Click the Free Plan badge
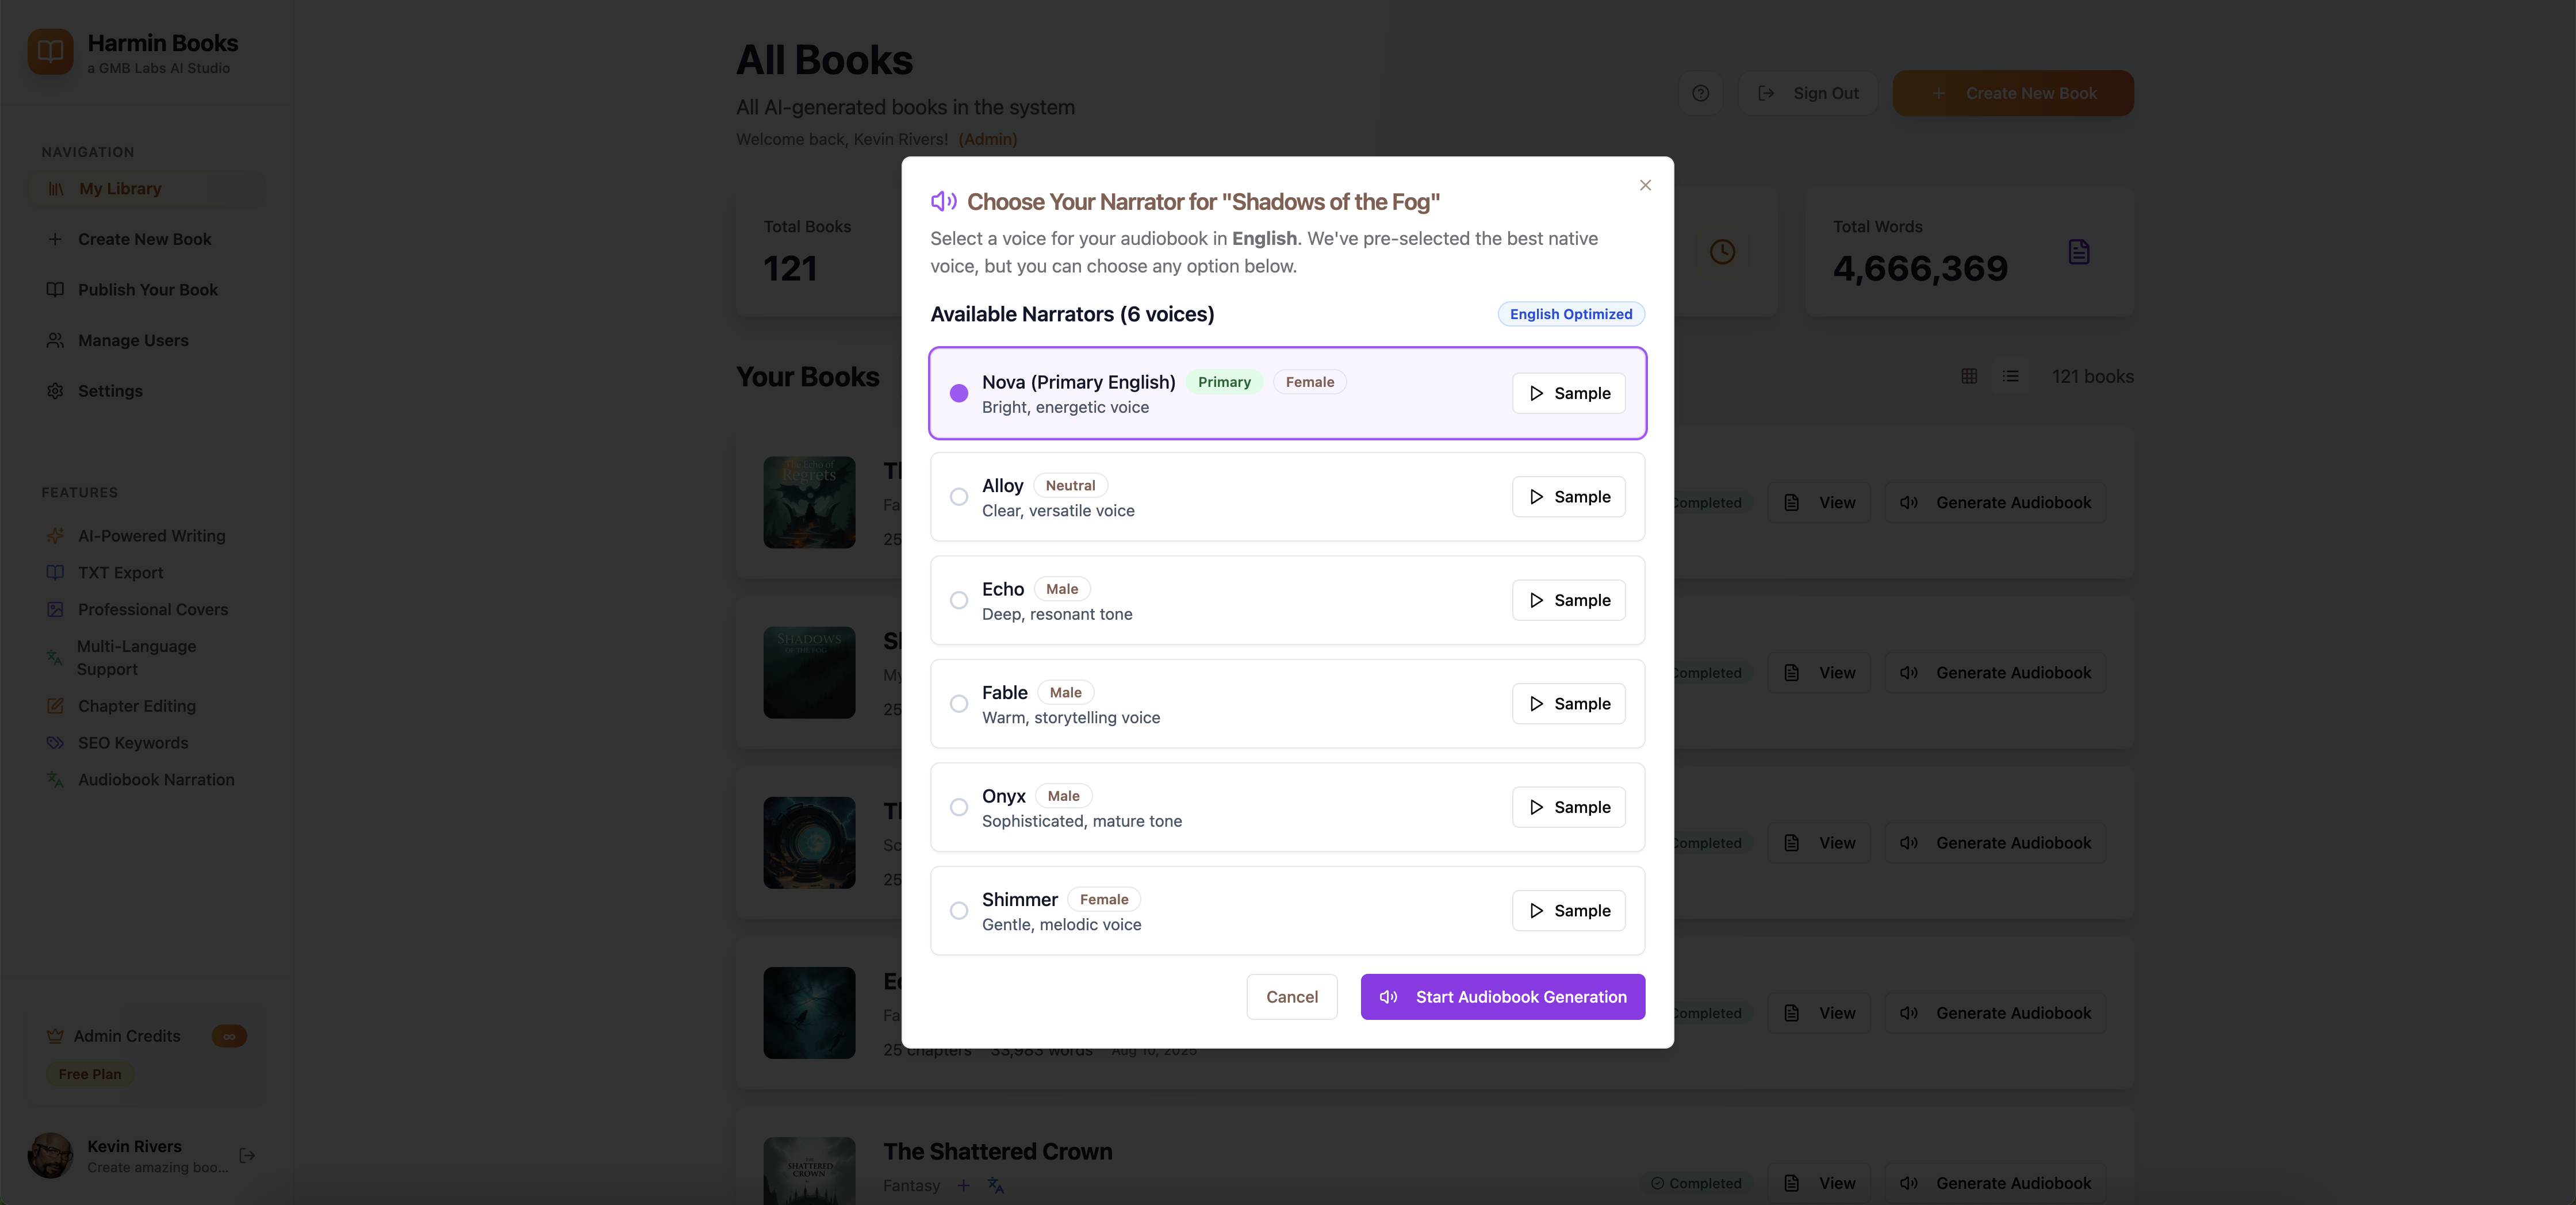The height and width of the screenshot is (1205, 2576). pyautogui.click(x=90, y=1074)
